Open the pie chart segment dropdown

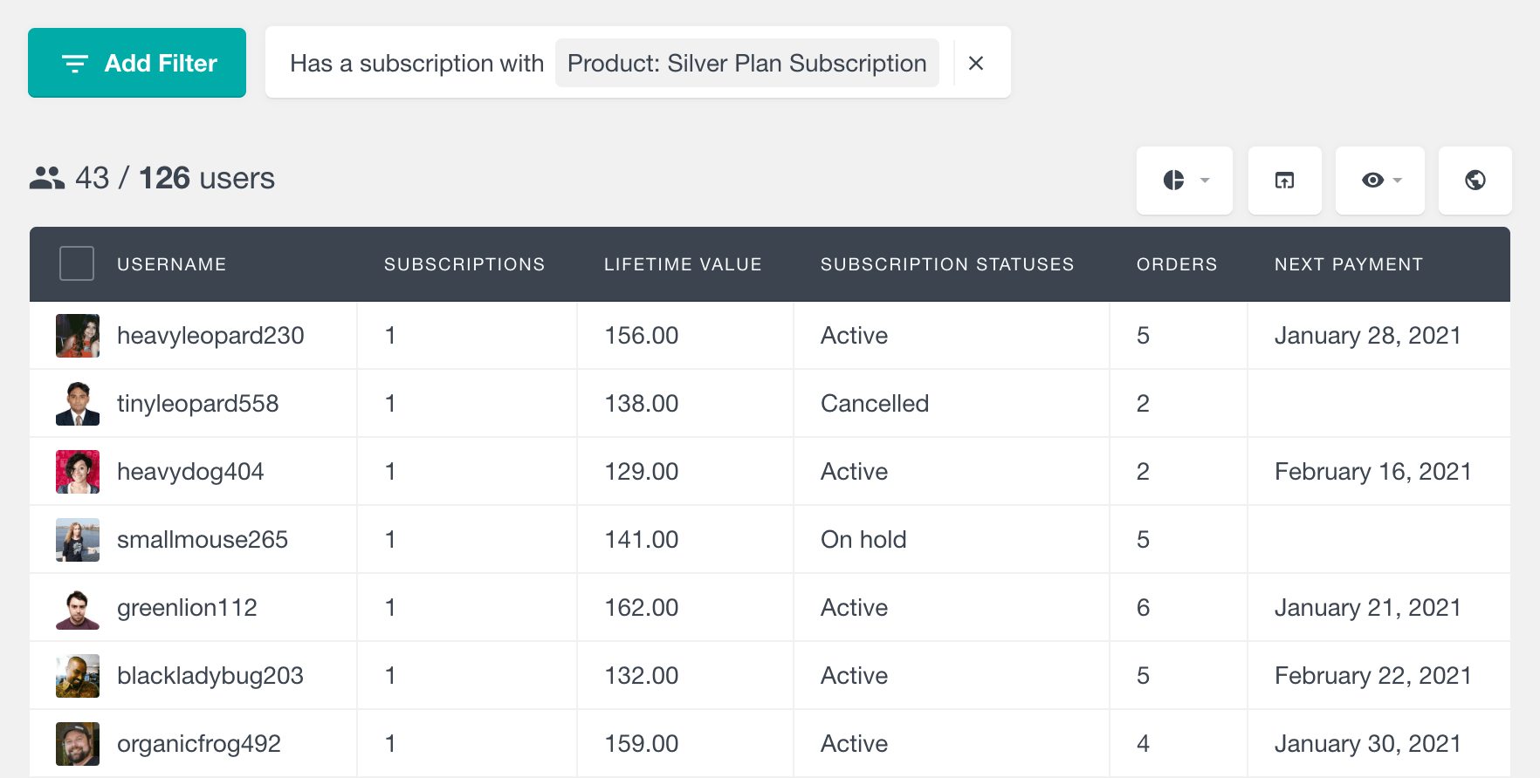[1185, 181]
